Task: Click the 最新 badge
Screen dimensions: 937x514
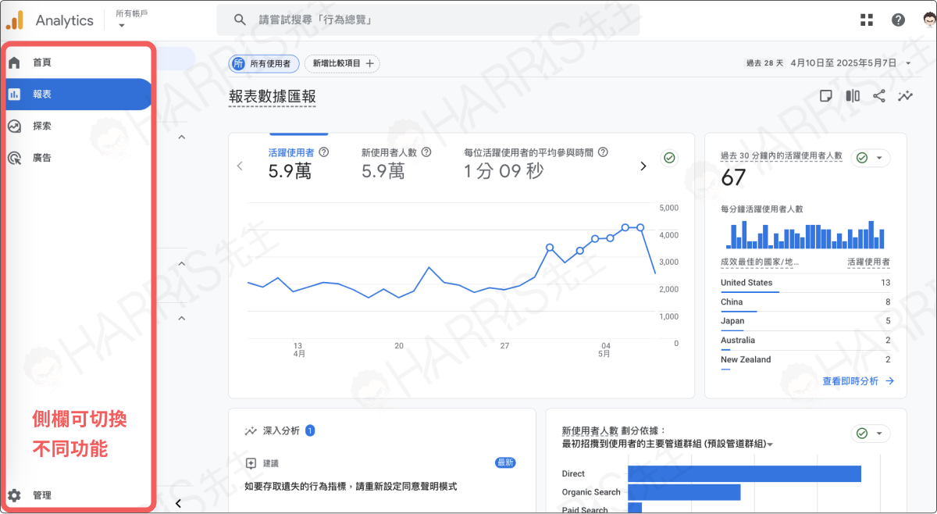Action: coord(505,463)
